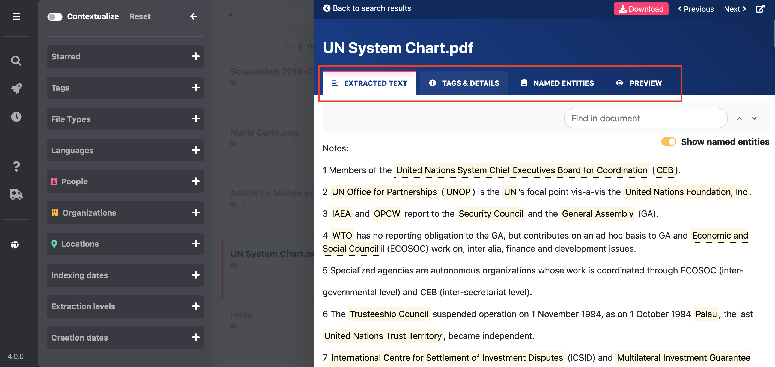The height and width of the screenshot is (367, 775).
Task: Expand the Locations filter plus
Action: point(196,243)
